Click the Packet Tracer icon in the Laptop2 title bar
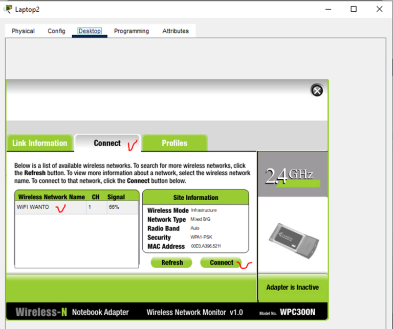 pyautogui.click(x=8, y=9)
